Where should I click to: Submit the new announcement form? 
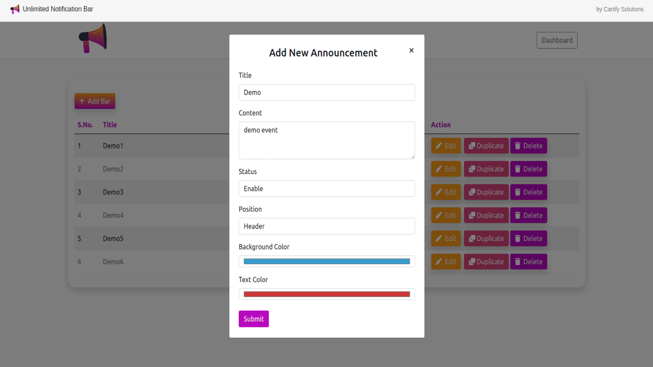(x=253, y=318)
